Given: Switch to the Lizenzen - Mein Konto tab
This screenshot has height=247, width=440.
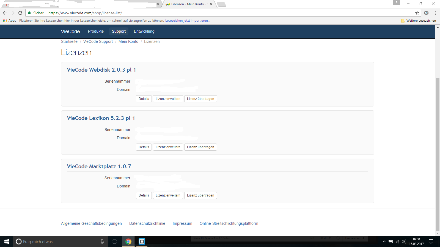Looking at the screenshot, I should (x=188, y=4).
